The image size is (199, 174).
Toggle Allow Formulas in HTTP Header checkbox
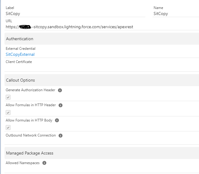(8, 112)
